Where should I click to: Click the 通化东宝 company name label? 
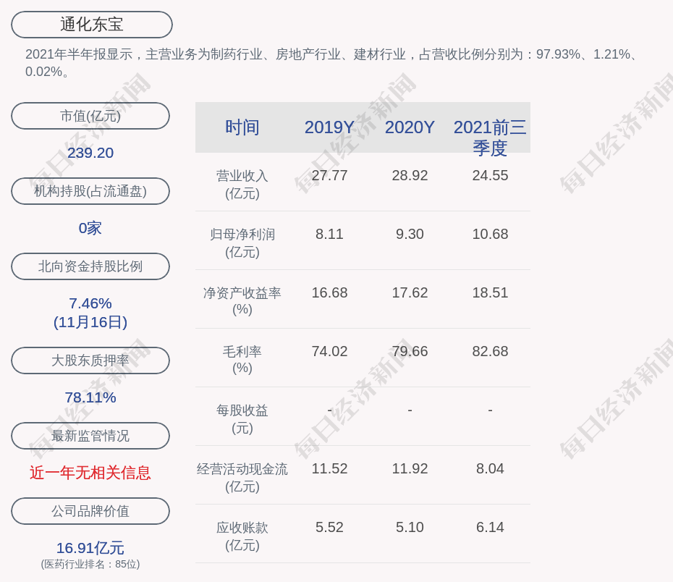click(90, 24)
